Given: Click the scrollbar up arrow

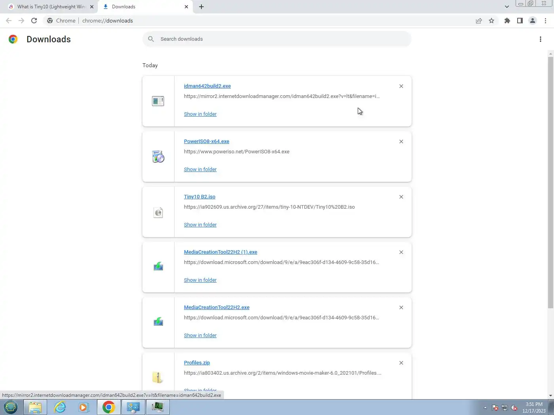Looking at the screenshot, I should click(550, 53).
